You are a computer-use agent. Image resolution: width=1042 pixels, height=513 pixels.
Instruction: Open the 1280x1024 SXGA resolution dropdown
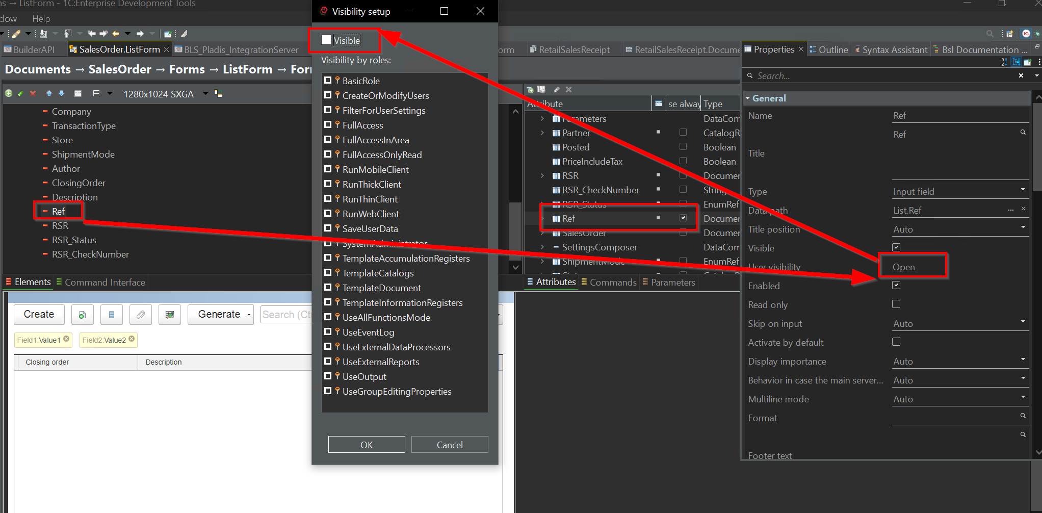[205, 93]
